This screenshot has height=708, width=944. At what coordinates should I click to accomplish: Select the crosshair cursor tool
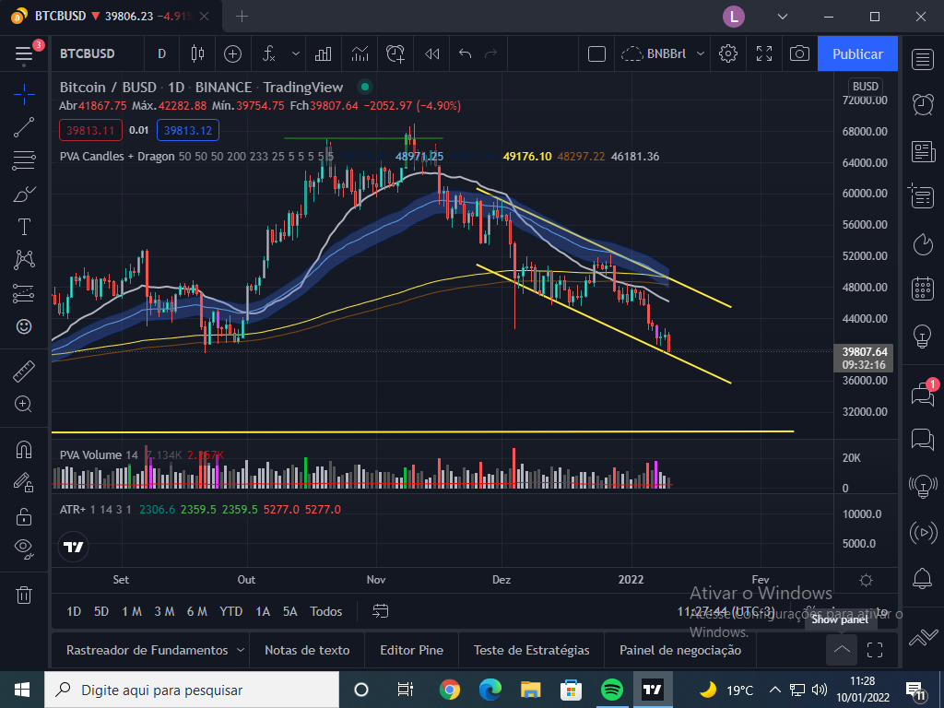23,94
